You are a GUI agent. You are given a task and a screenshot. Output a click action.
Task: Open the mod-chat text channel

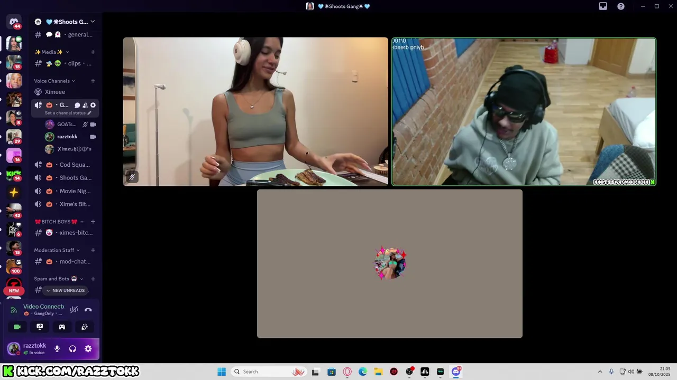click(x=65, y=261)
